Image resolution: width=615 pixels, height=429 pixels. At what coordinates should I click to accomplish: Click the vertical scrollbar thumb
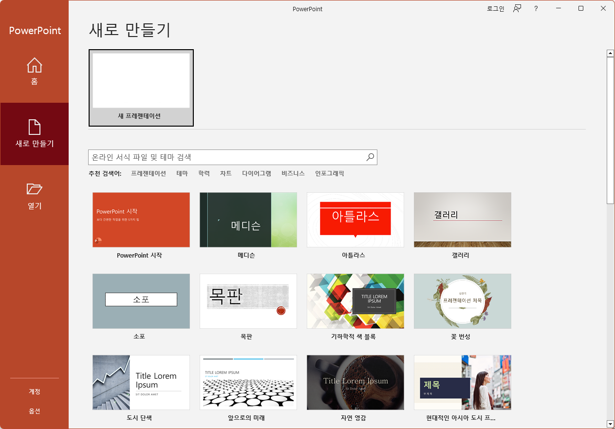pyautogui.click(x=610, y=130)
